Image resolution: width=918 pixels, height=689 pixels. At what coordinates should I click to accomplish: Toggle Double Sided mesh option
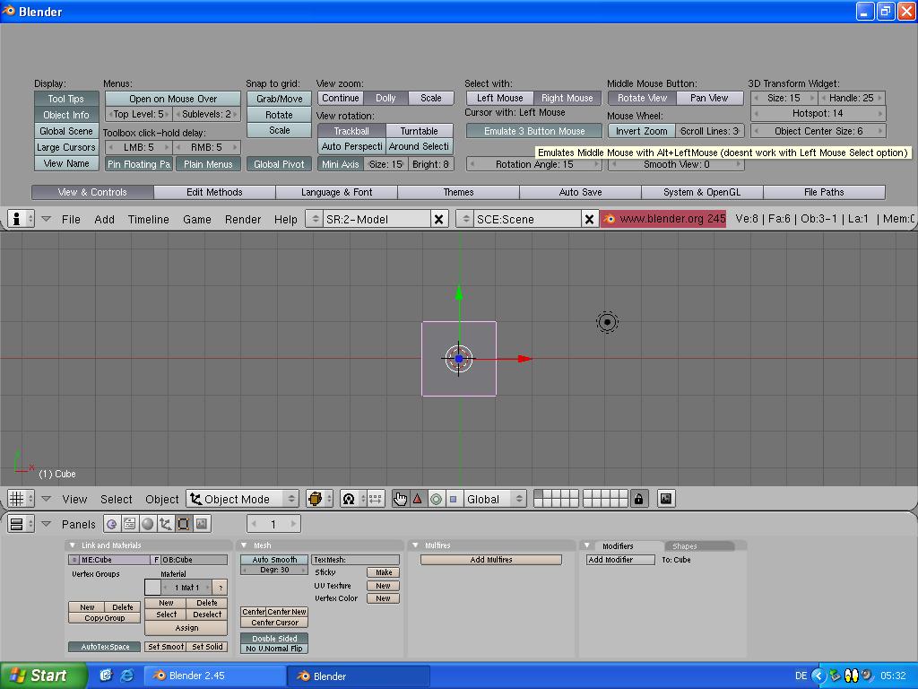coord(274,638)
